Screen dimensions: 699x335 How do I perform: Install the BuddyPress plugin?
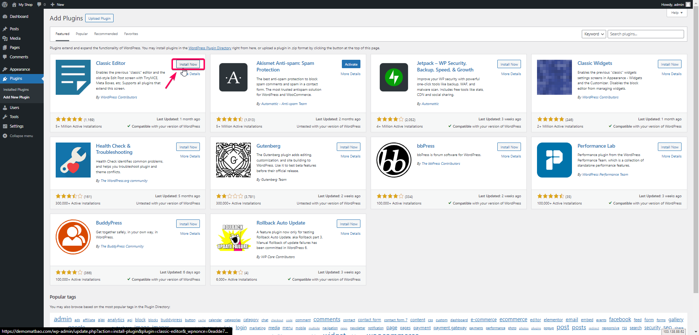point(188,224)
